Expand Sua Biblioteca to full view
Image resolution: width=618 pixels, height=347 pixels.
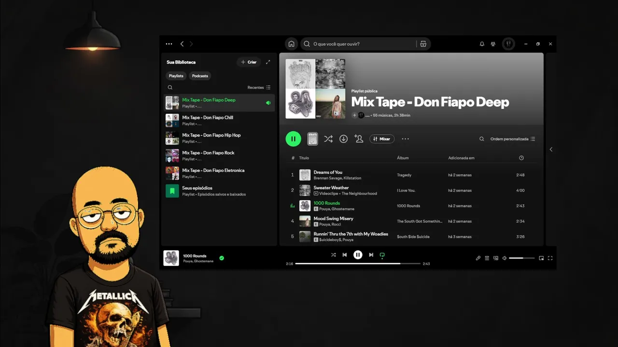(x=268, y=62)
